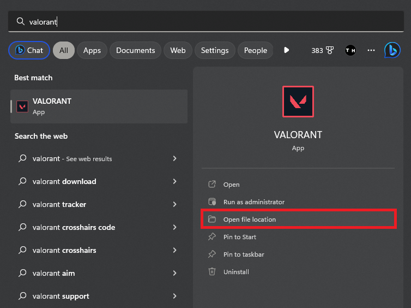Switch to the Apps filter tab
The height and width of the screenshot is (308, 411).
tap(92, 50)
